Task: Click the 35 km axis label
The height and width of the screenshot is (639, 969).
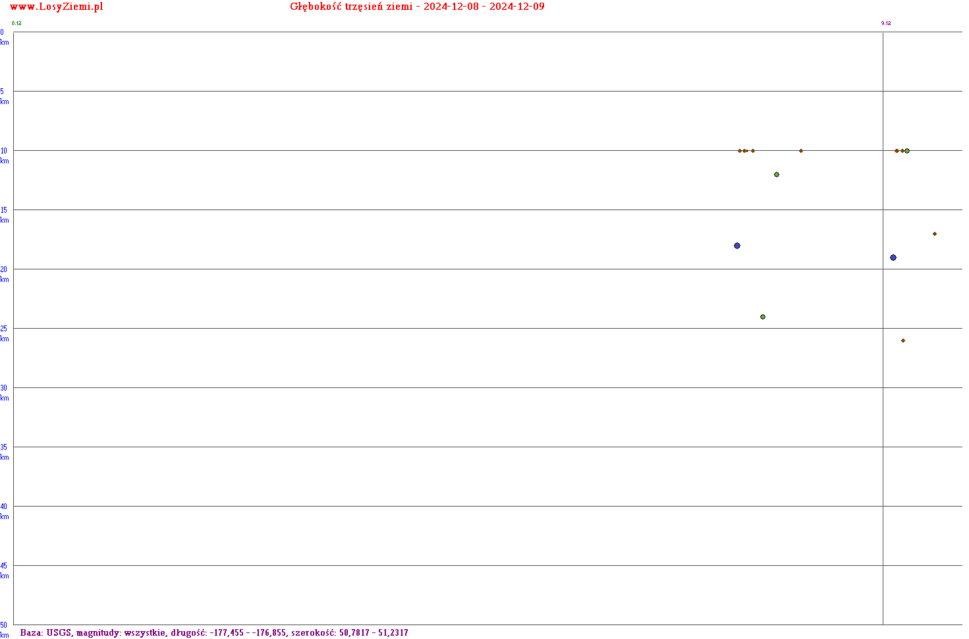Action: pos(4,453)
